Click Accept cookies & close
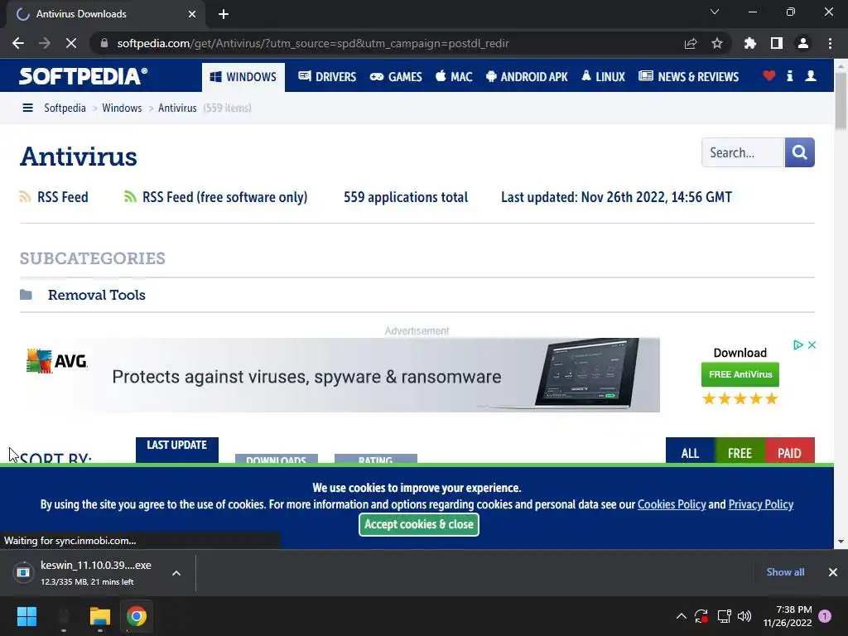The width and height of the screenshot is (848, 636). coord(419,524)
